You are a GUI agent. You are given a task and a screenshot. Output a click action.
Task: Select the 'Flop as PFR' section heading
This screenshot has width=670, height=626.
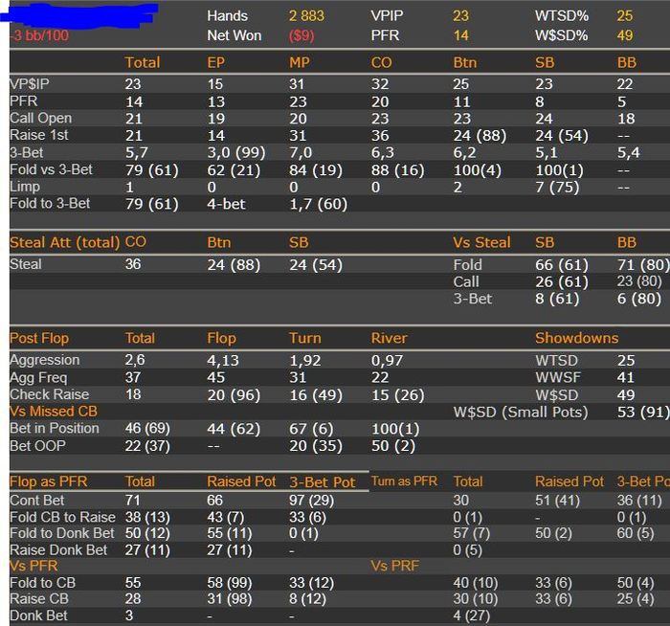point(49,481)
